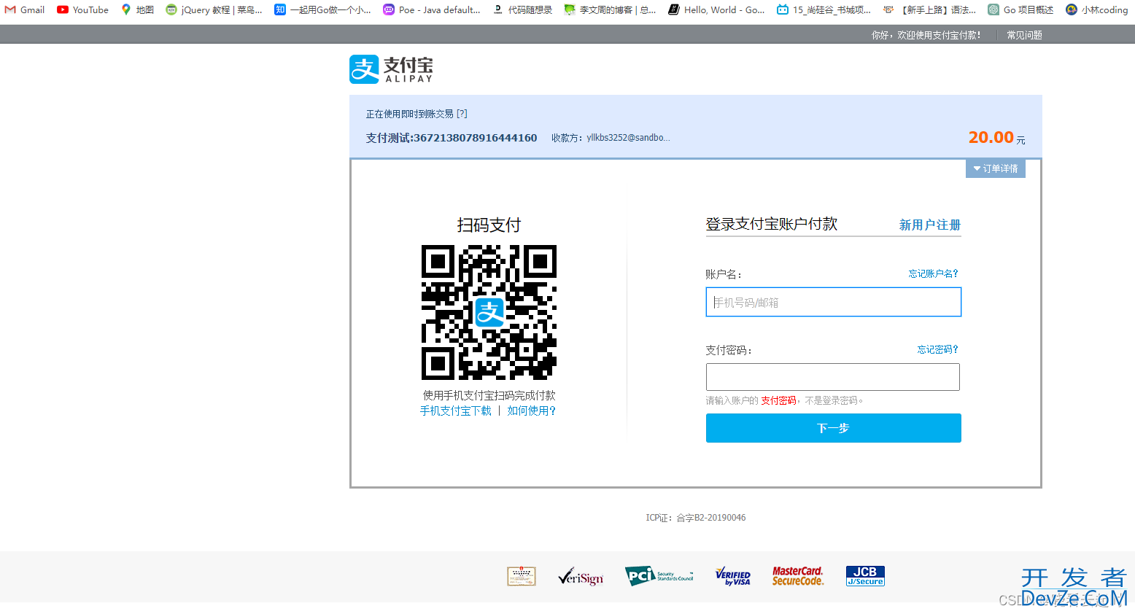Screen dimensions: 1135x614
Task: Open the Hello, World - Go bookmark
Action: tap(716, 9)
